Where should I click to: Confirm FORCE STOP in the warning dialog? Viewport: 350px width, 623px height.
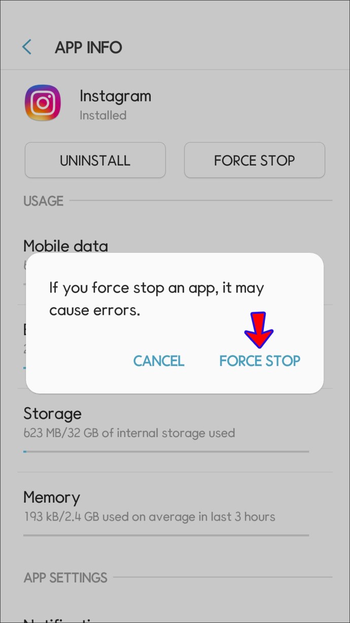(x=260, y=361)
